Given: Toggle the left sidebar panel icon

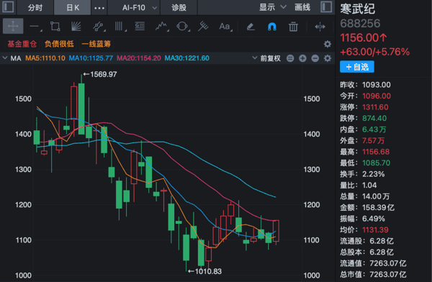Looking at the screenshot, I should (8, 7).
